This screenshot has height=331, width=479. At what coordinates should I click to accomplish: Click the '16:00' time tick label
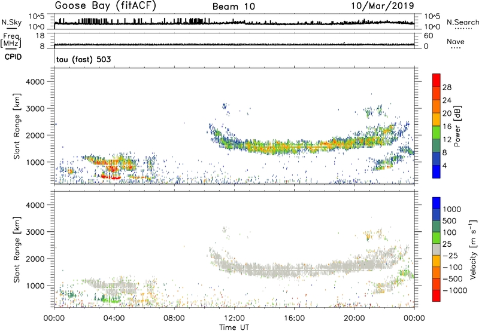pyautogui.click(x=294, y=318)
